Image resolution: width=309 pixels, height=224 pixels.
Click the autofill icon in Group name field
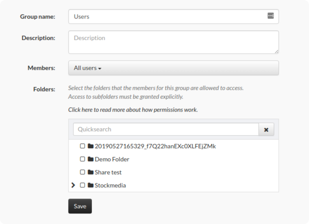pyautogui.click(x=271, y=16)
